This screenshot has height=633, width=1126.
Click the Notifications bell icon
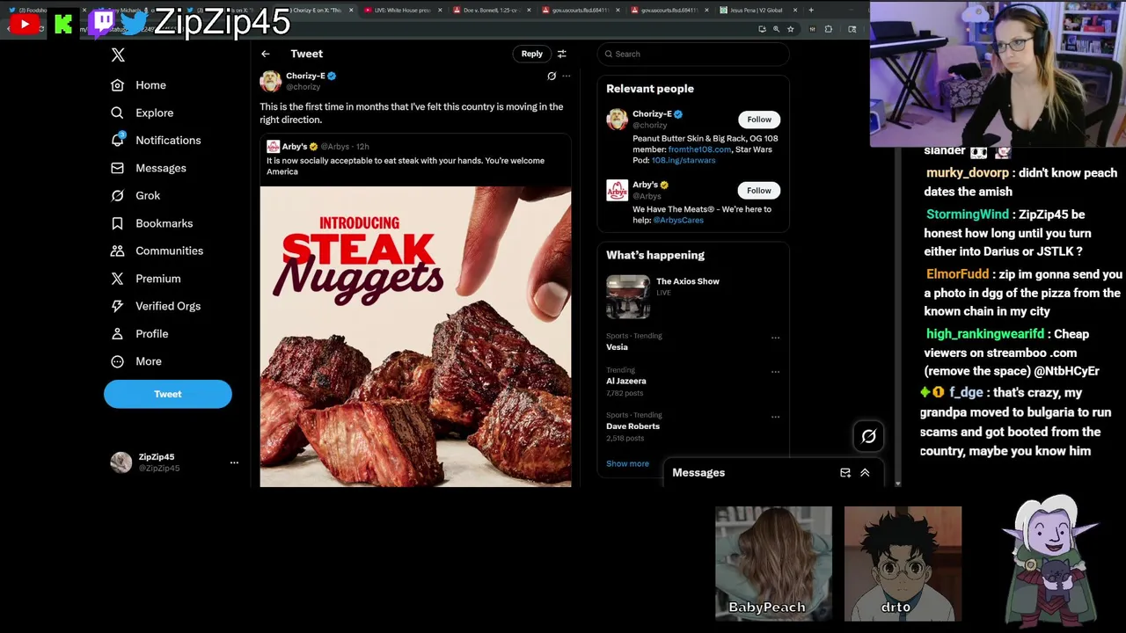(117, 141)
